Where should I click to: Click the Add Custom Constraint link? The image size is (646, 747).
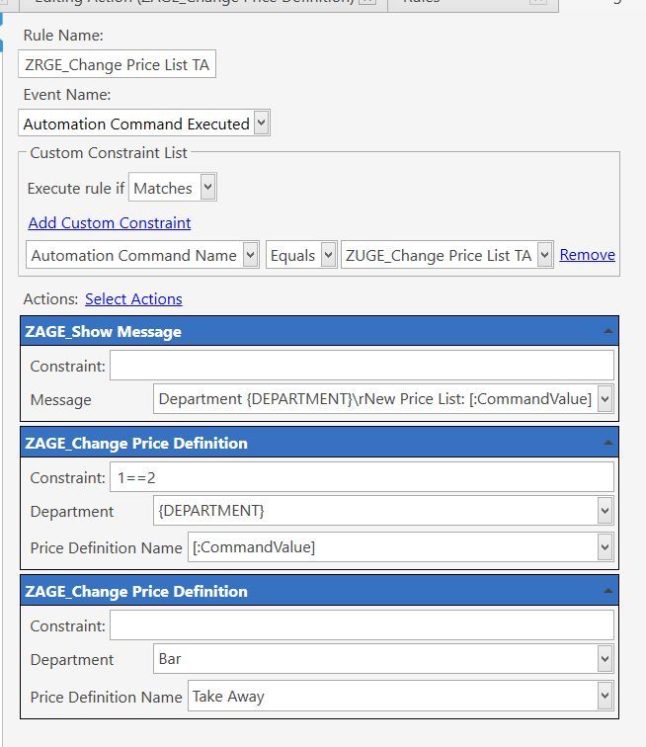click(109, 222)
